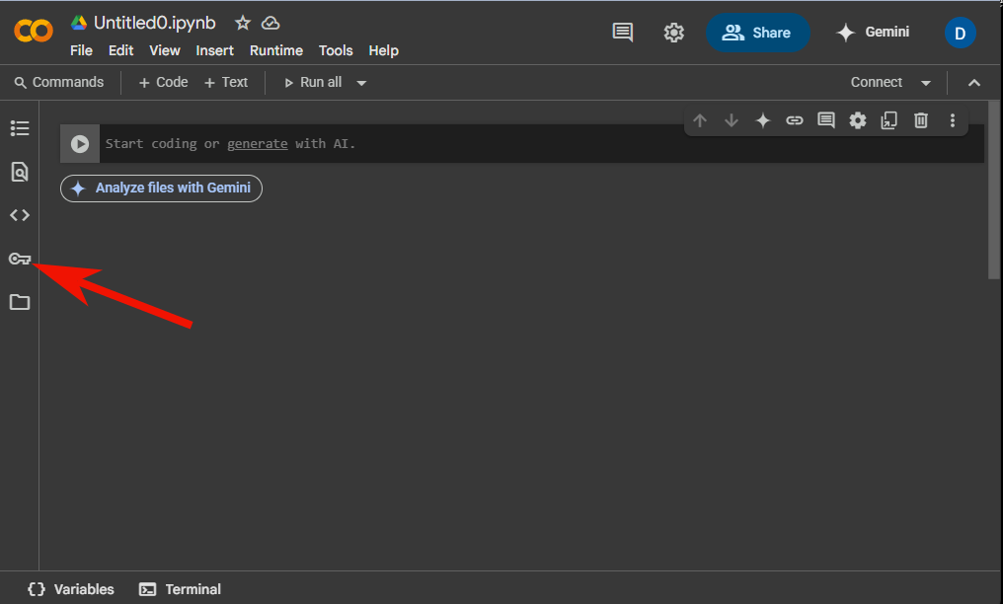This screenshot has width=1003, height=604.
Task: Star the notebook Untitled0.ipynb
Action: pyautogui.click(x=243, y=23)
